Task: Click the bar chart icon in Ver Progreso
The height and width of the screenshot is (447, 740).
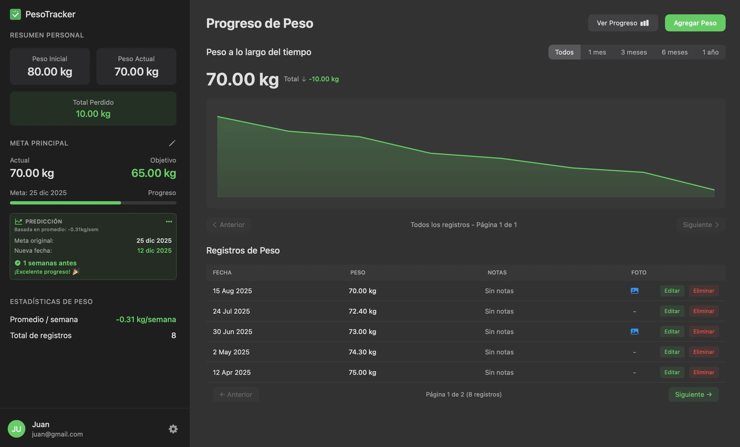Action: tap(645, 23)
